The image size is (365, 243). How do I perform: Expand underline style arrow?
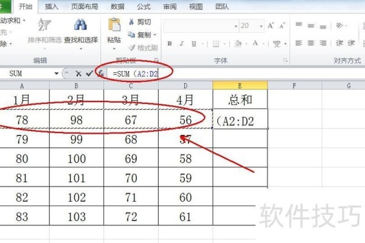point(203,44)
